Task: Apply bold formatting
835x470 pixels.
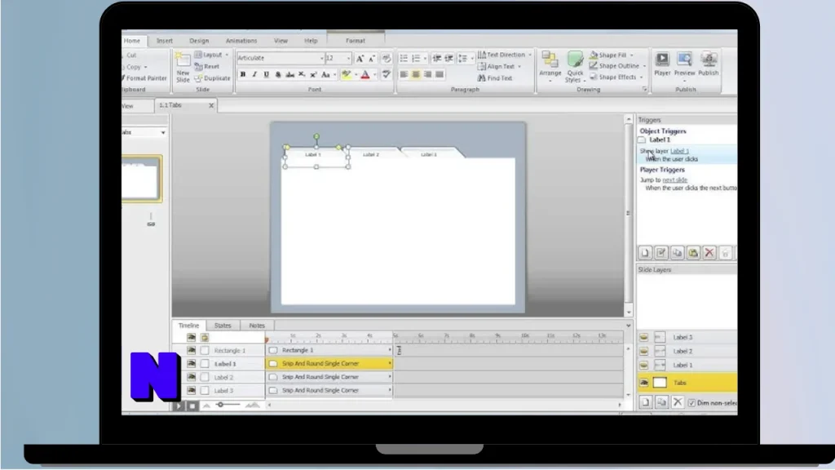Action: pyautogui.click(x=243, y=74)
